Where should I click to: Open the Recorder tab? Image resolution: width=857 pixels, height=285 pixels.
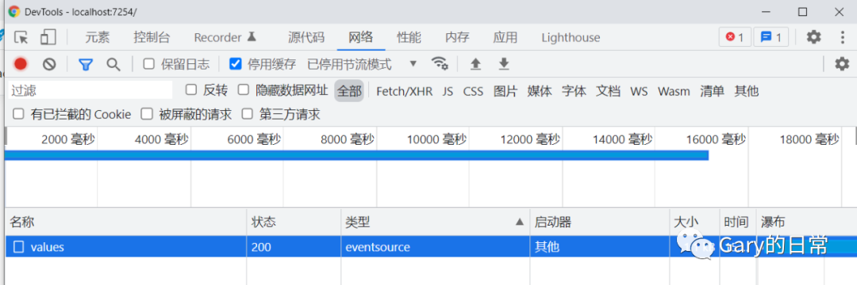click(x=225, y=37)
